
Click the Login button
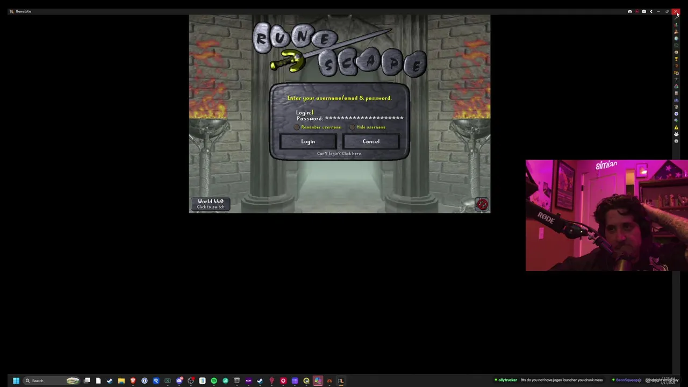(308, 141)
